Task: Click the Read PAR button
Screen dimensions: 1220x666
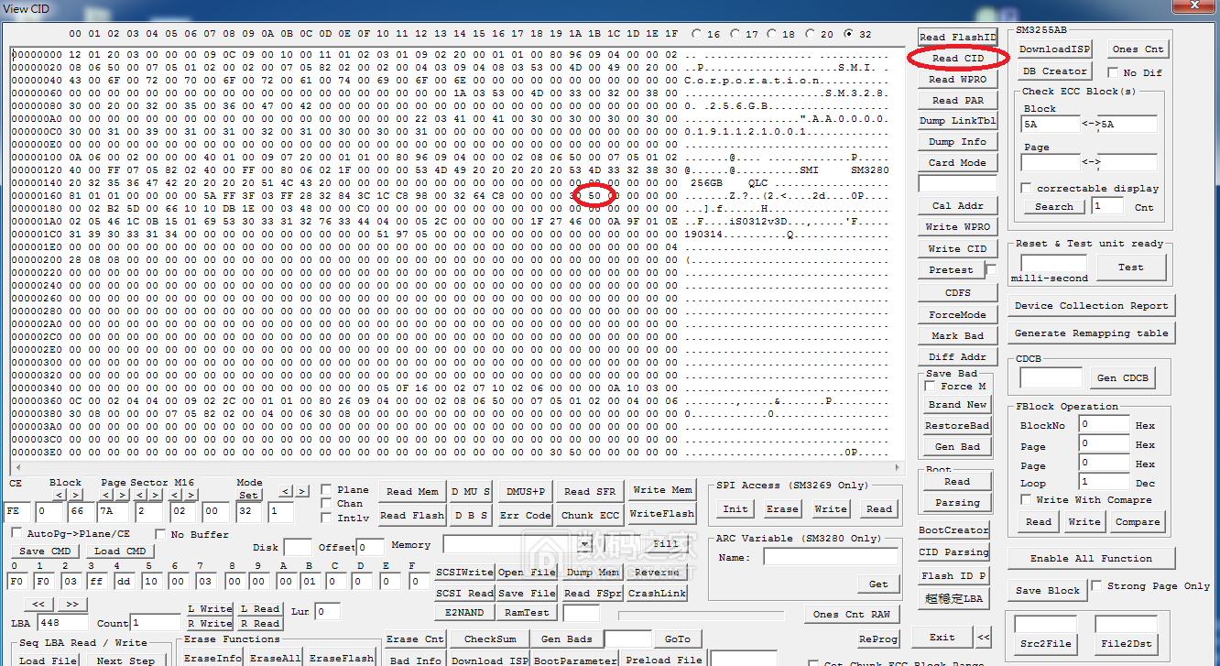Action: (958, 100)
